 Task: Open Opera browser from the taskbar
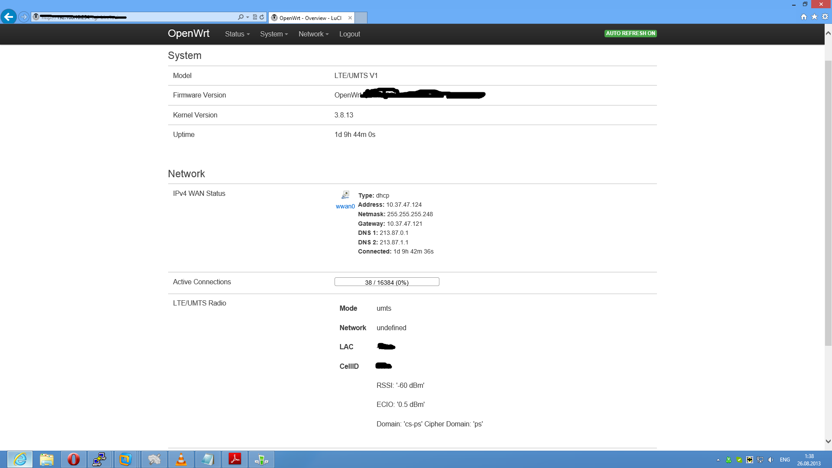tap(74, 459)
